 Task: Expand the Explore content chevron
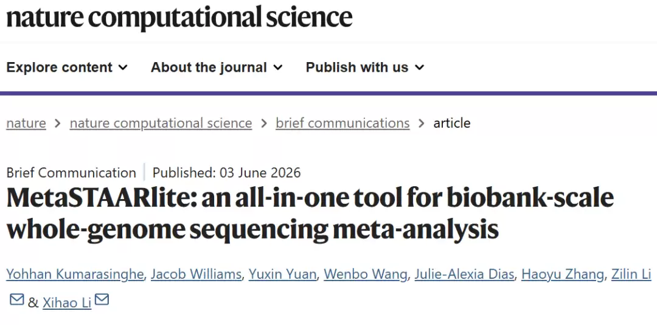click(123, 68)
